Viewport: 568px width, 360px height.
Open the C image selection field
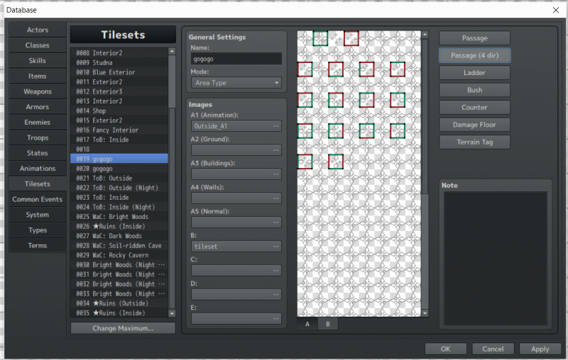236,271
